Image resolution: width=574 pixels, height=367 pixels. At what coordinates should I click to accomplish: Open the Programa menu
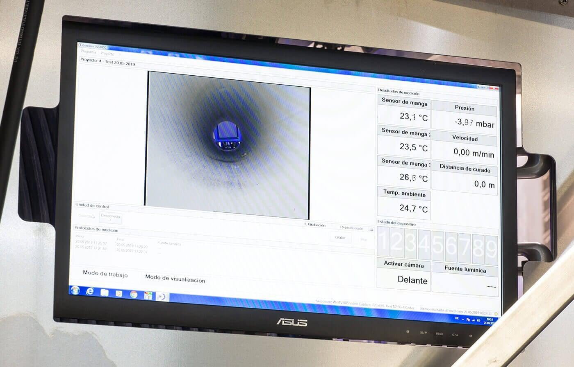click(x=88, y=52)
